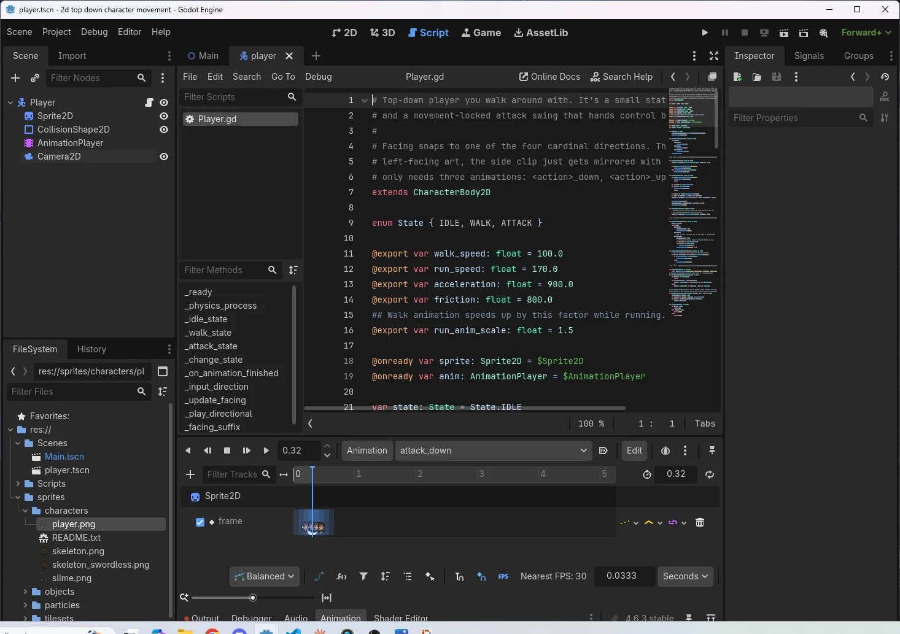Hide the Player node
The image size is (900, 634).
164,102
